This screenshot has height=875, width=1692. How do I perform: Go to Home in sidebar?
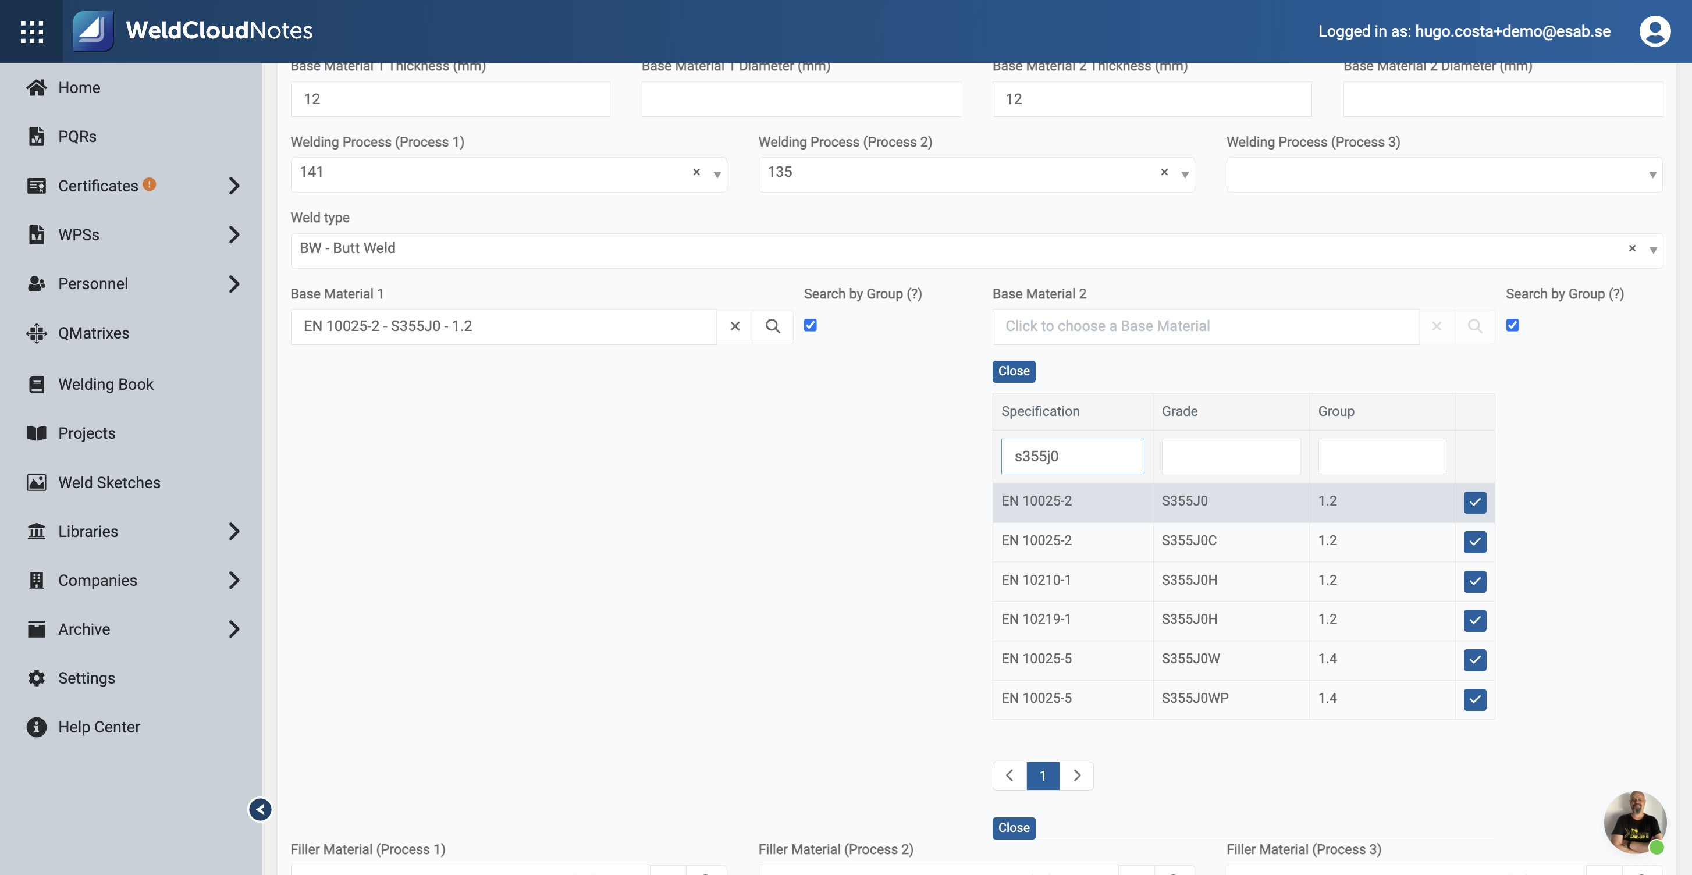click(x=79, y=87)
